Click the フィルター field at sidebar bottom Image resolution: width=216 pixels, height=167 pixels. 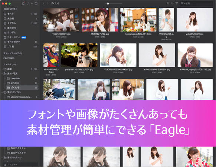pos(20,165)
